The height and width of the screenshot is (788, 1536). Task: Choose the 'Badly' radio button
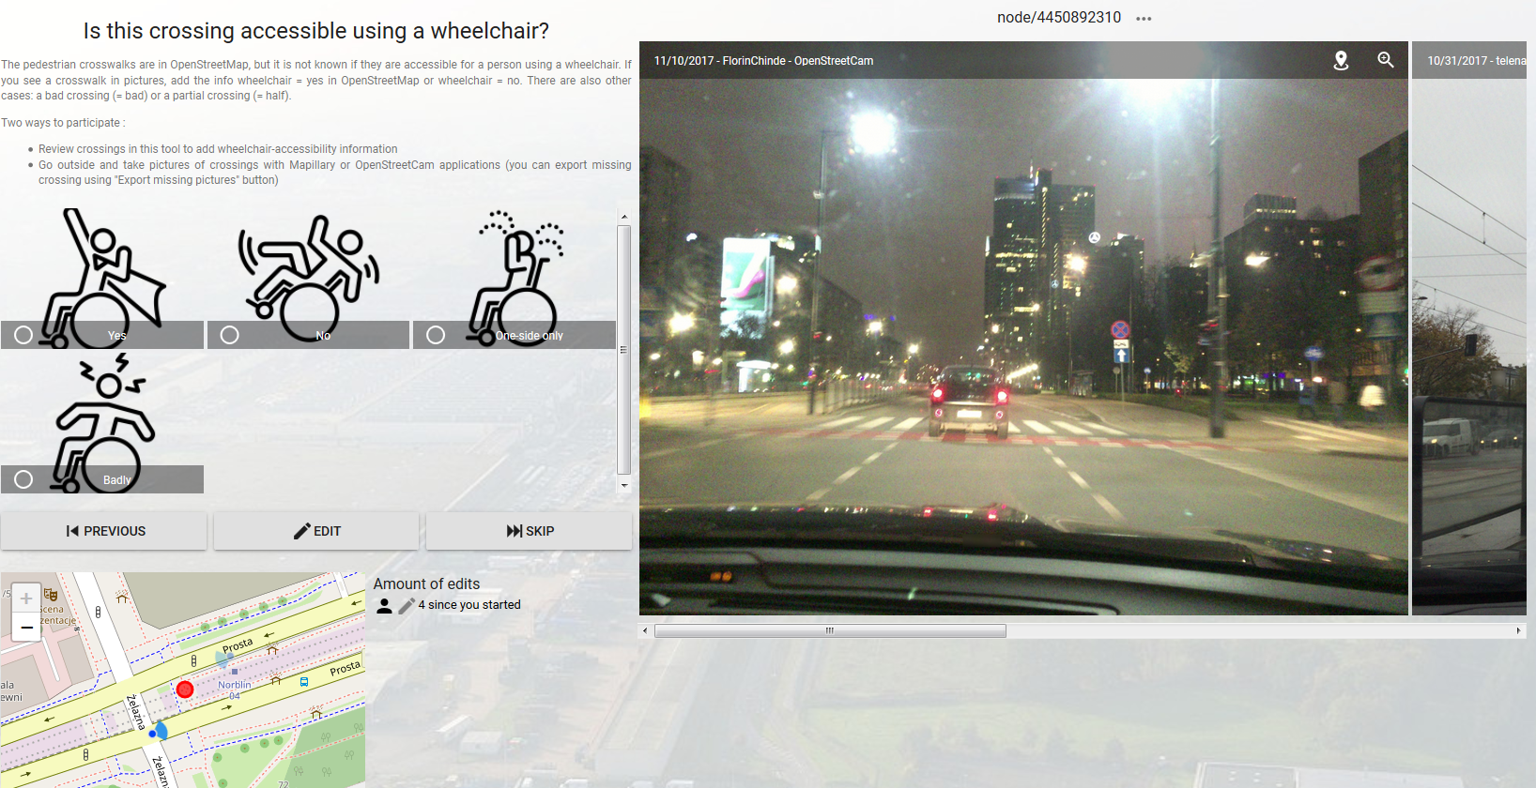click(x=23, y=479)
